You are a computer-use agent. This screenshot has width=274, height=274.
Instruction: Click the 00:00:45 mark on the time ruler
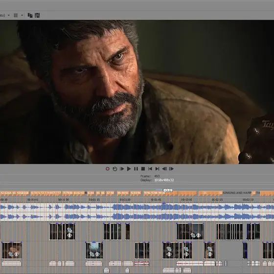(x=33, y=200)
